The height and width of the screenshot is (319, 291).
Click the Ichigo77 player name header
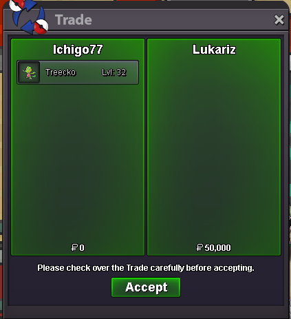78,50
